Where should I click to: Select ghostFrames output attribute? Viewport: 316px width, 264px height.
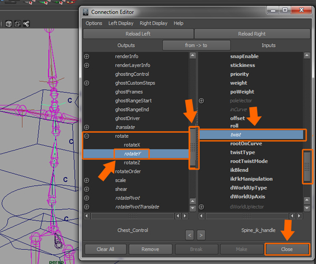(x=129, y=92)
